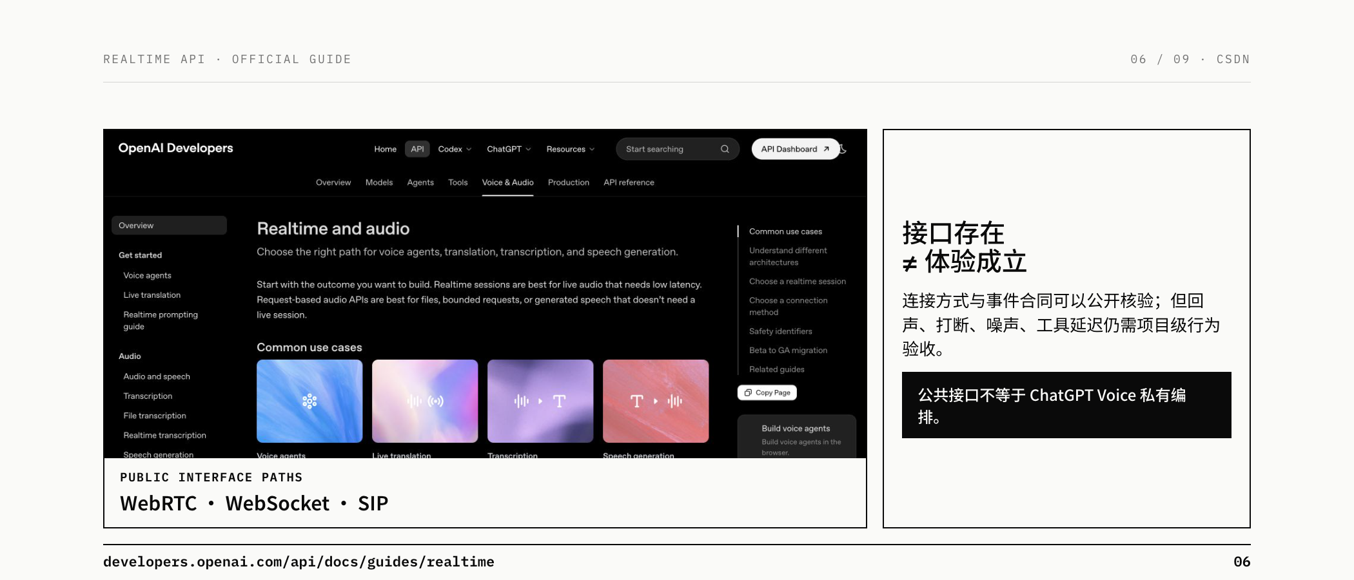Screen dimensions: 1354x580
Task: Open Speech generation card thumbnail
Action: pos(656,401)
